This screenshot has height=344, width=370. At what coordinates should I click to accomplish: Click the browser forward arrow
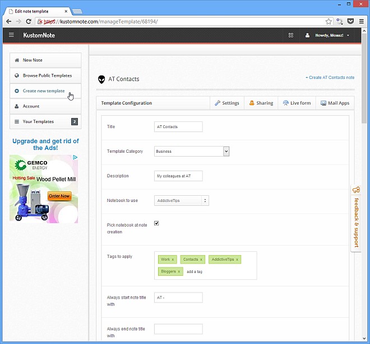pos(18,21)
